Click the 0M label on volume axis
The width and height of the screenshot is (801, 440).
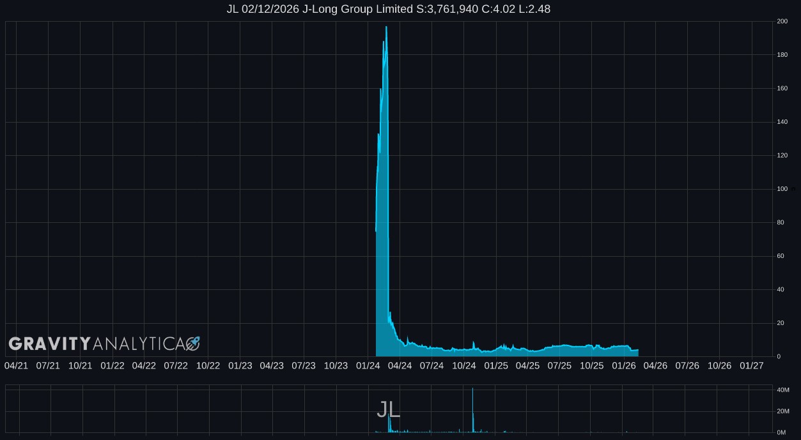(781, 432)
